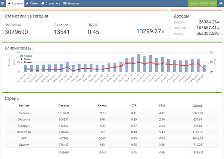
Task: Sort table by CPM column header
Action: (162, 106)
